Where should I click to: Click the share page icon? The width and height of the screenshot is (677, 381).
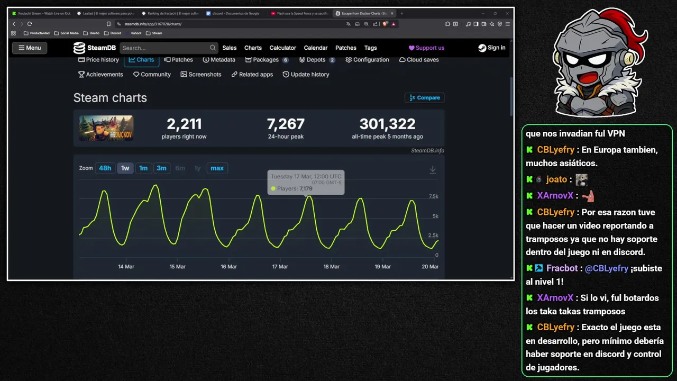[x=375, y=24]
